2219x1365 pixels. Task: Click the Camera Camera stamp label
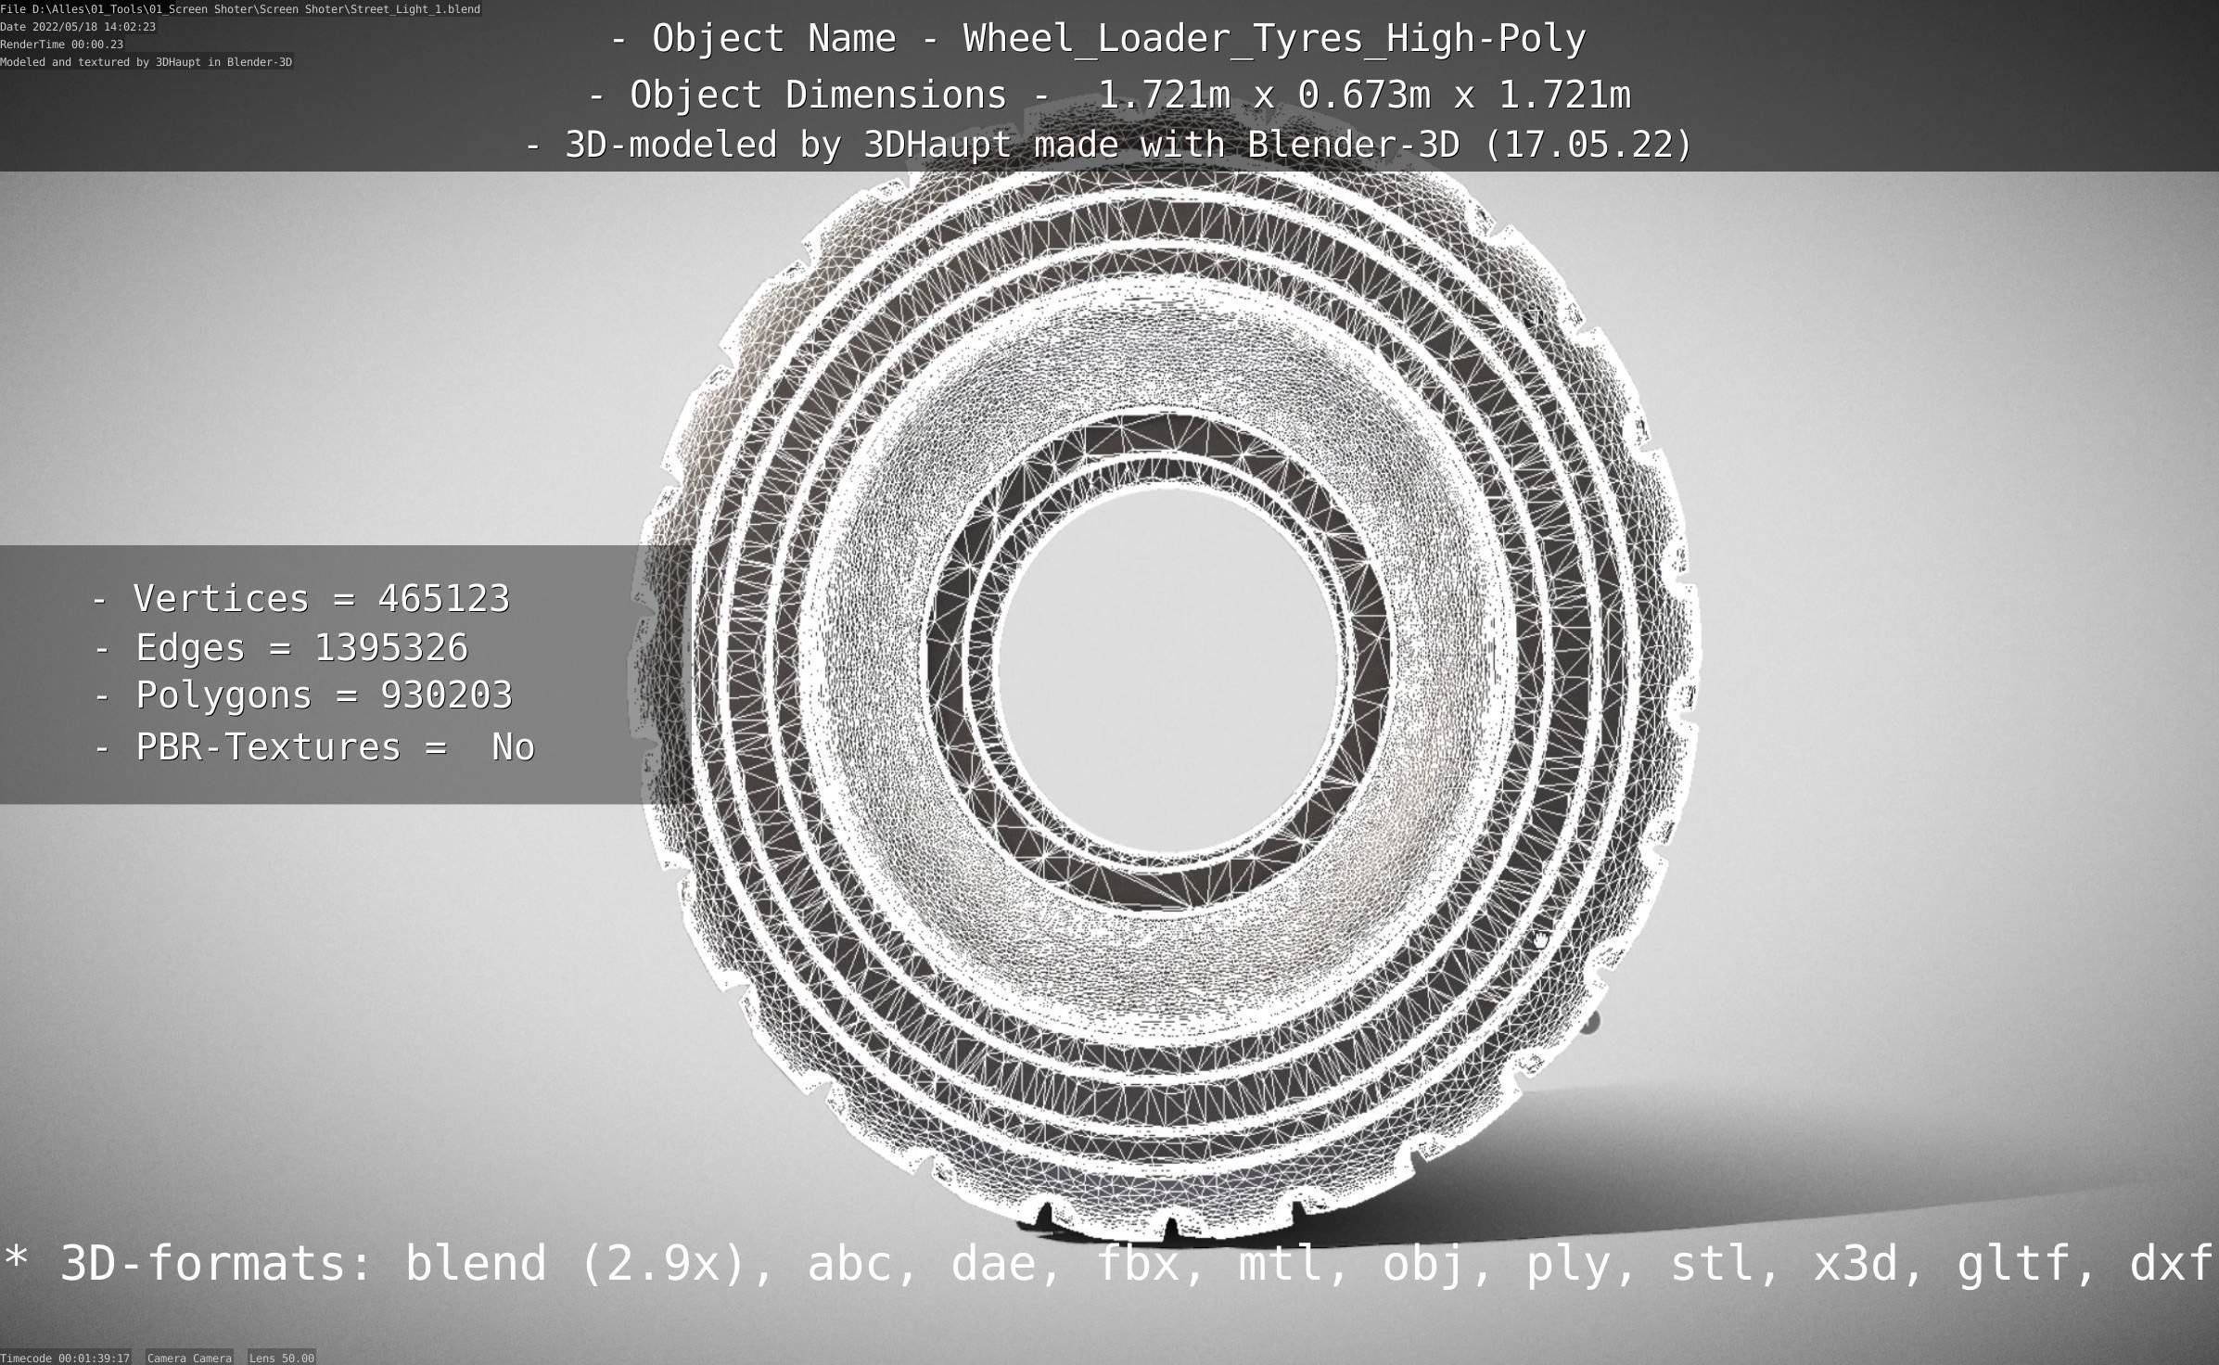click(189, 1358)
